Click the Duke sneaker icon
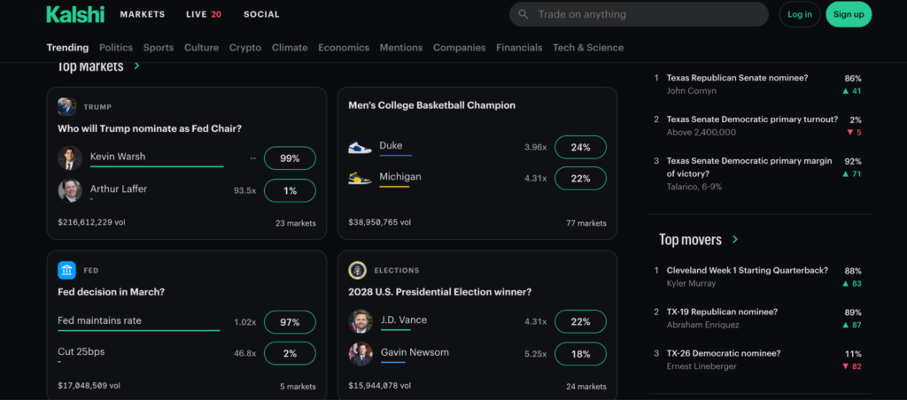907x400 pixels. (360, 147)
